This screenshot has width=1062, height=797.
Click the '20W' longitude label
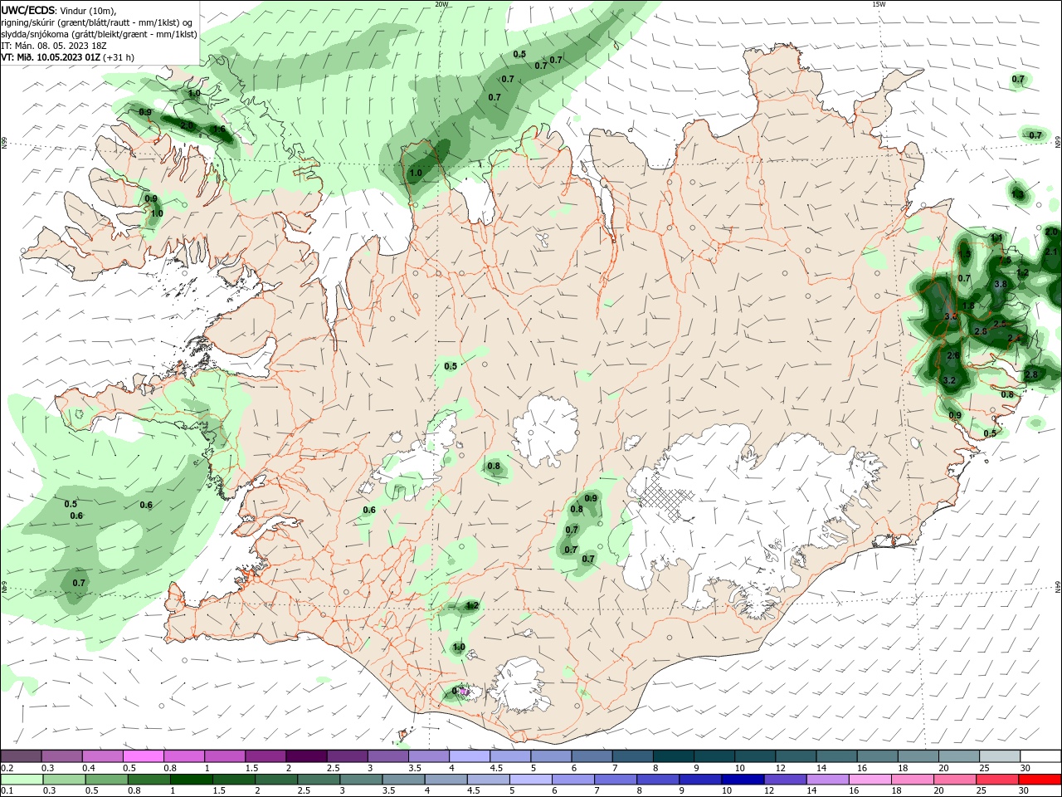442,4
